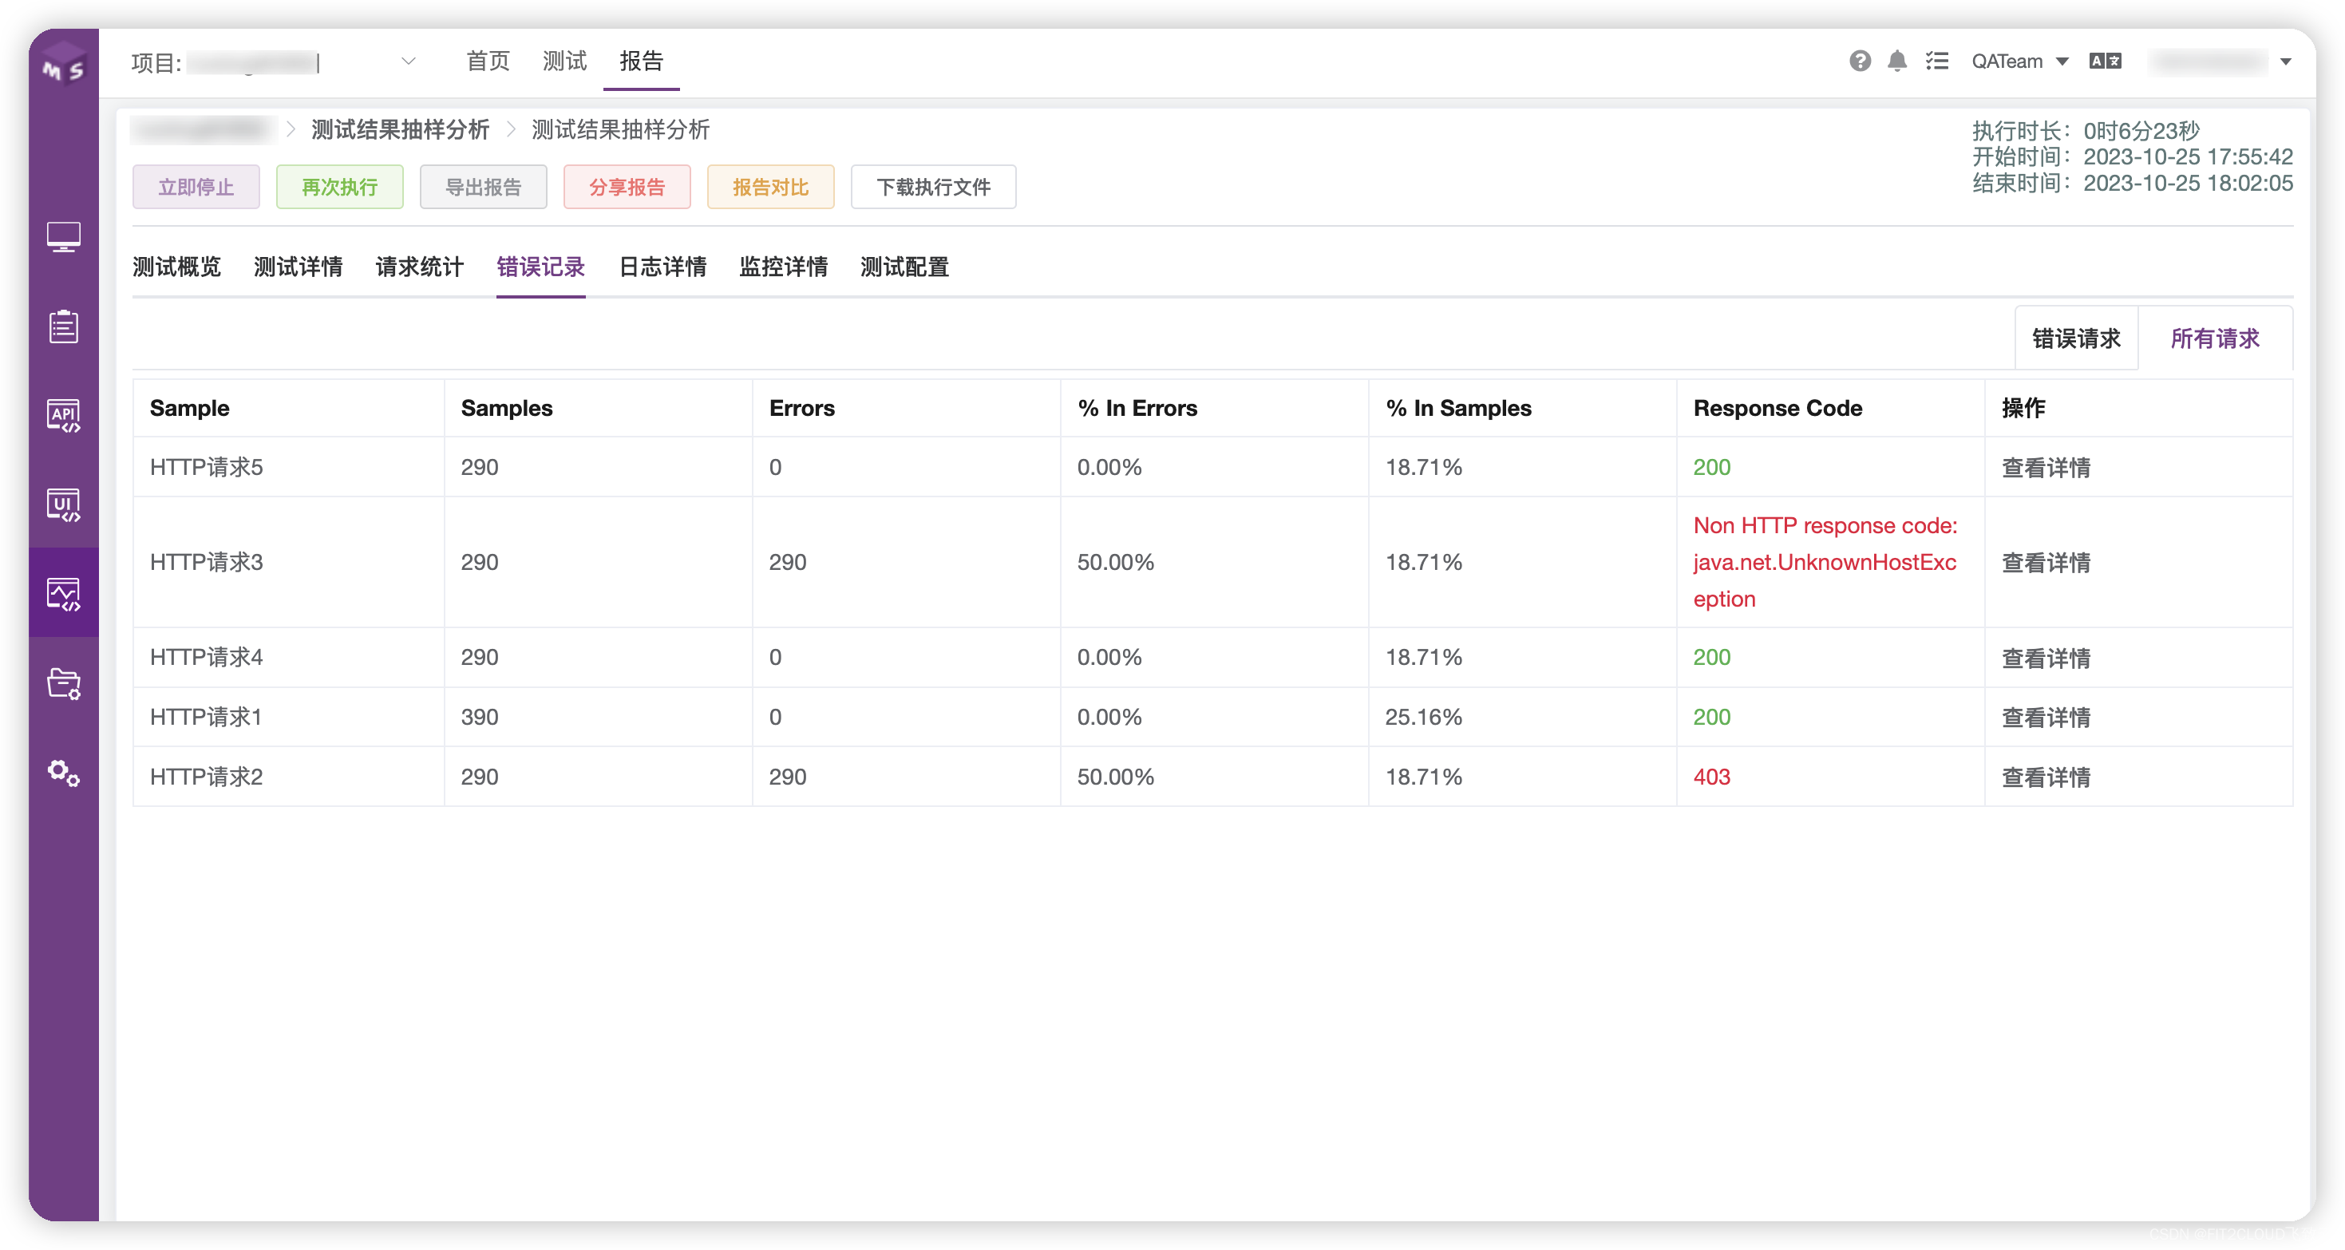Open the performance testing sidebar icon
The width and height of the screenshot is (2345, 1250).
(63, 594)
